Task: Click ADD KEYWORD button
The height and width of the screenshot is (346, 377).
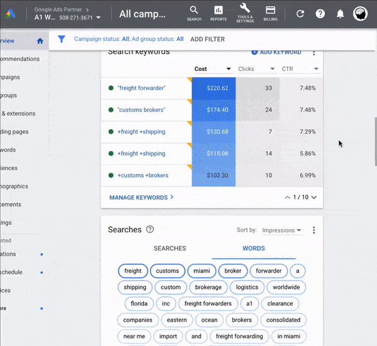Action: 276,52
